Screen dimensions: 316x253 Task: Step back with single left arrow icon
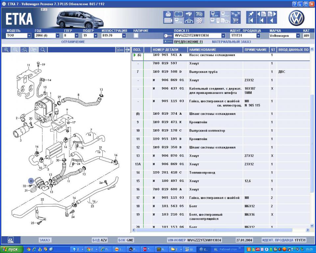tap(272, 20)
